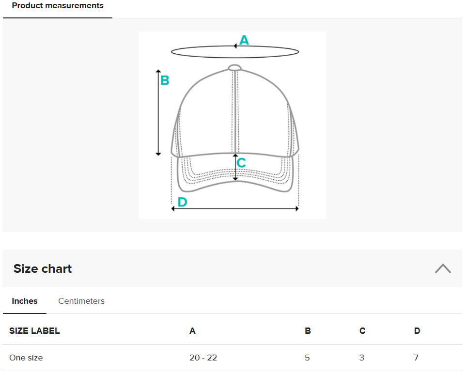Click the teal D label on diagram
Image resolution: width=467 pixels, height=375 pixels.
click(x=182, y=202)
